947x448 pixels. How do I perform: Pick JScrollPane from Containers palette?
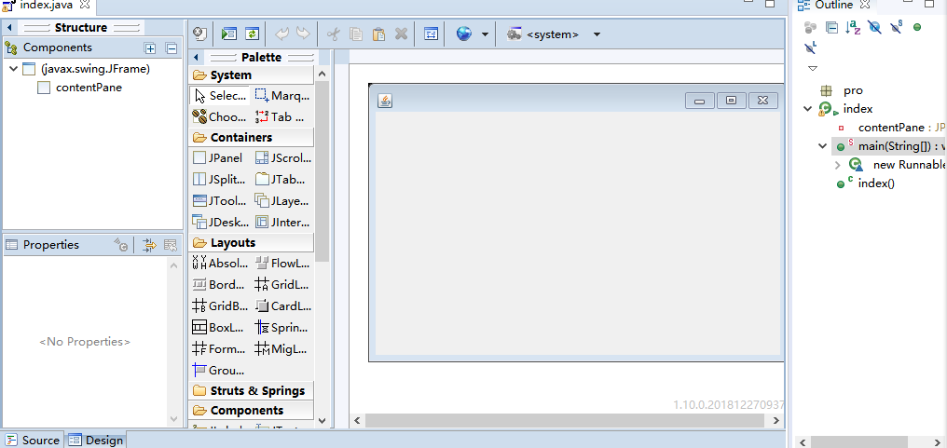click(x=282, y=158)
